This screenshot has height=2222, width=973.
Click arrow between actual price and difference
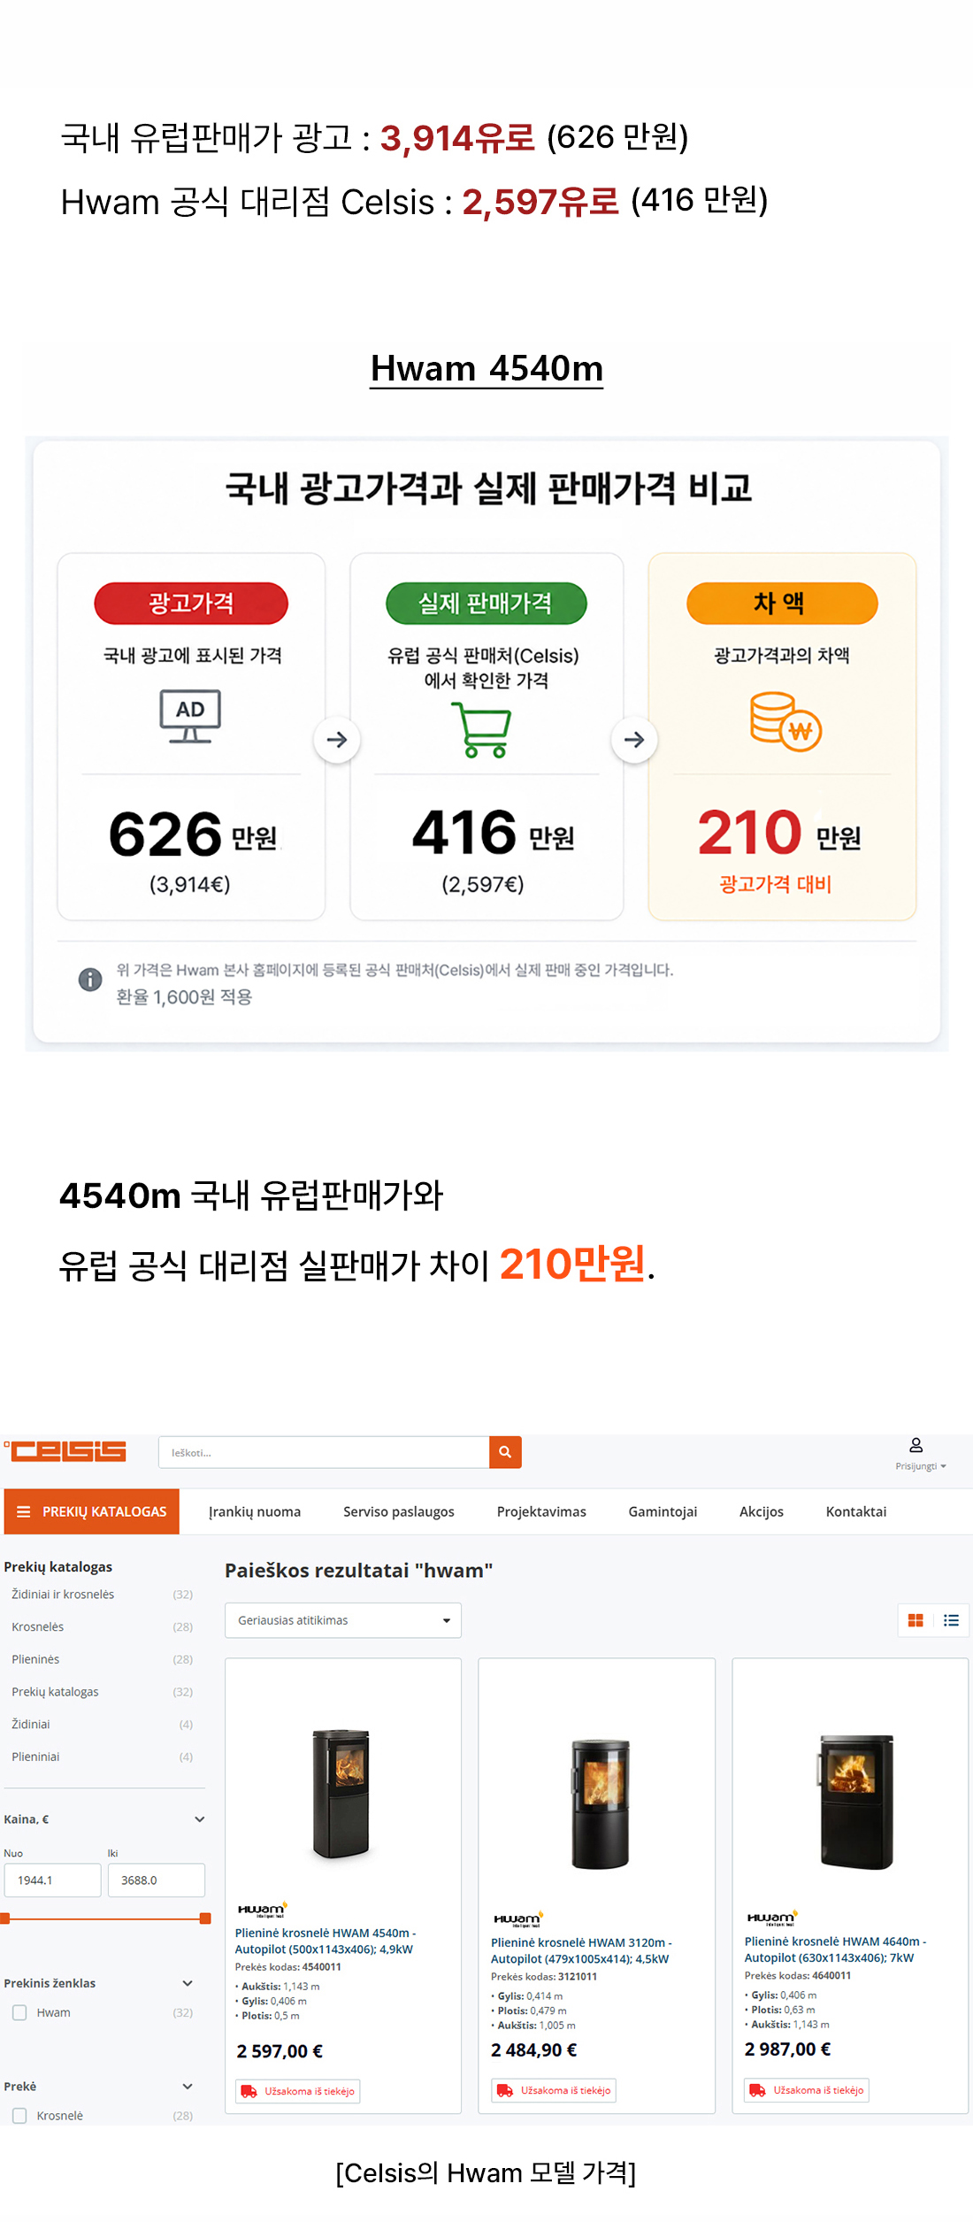coord(634,740)
